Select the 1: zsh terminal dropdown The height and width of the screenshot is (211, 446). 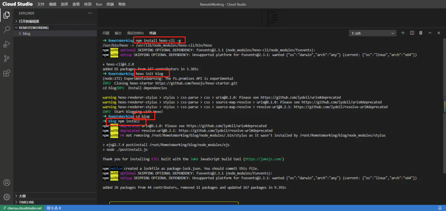[x=373, y=33]
